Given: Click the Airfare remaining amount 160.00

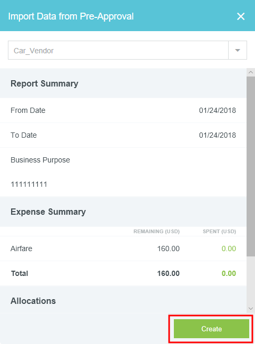Looking at the screenshot, I should 168,249.
